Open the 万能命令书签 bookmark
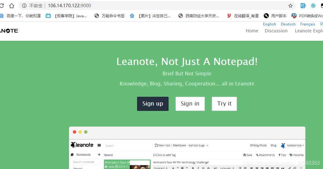Viewport: 323px width, 169px height. (x=109, y=16)
